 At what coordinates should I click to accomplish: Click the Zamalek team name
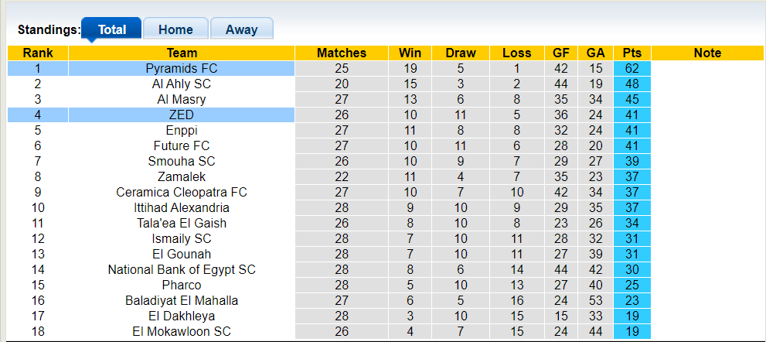point(182,176)
